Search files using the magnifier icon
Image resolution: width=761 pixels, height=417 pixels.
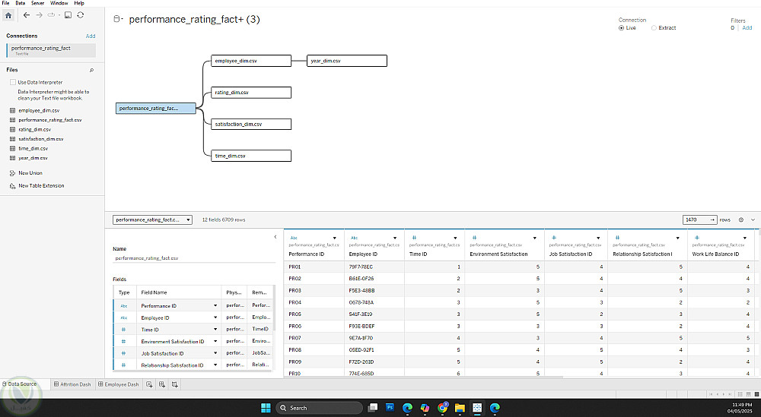click(91, 70)
